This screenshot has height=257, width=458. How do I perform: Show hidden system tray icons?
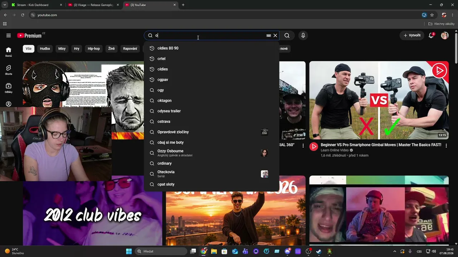[x=395, y=251]
